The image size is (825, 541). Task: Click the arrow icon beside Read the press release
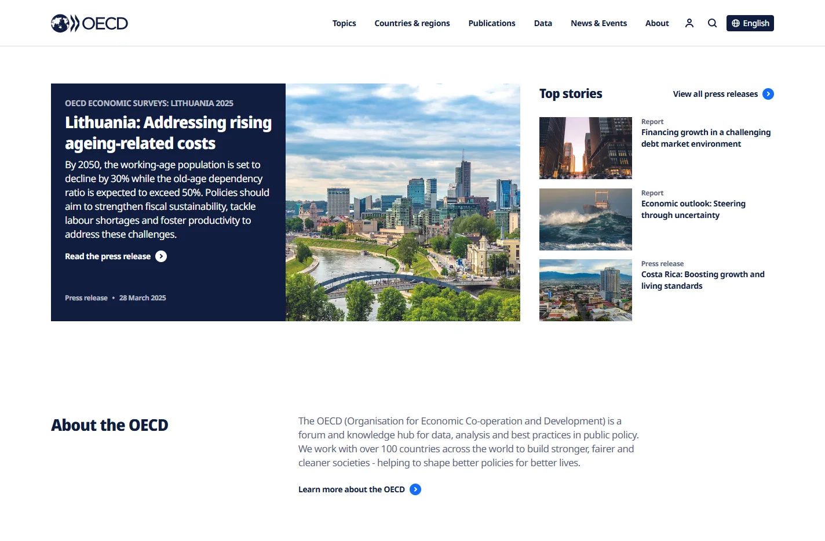click(x=161, y=256)
